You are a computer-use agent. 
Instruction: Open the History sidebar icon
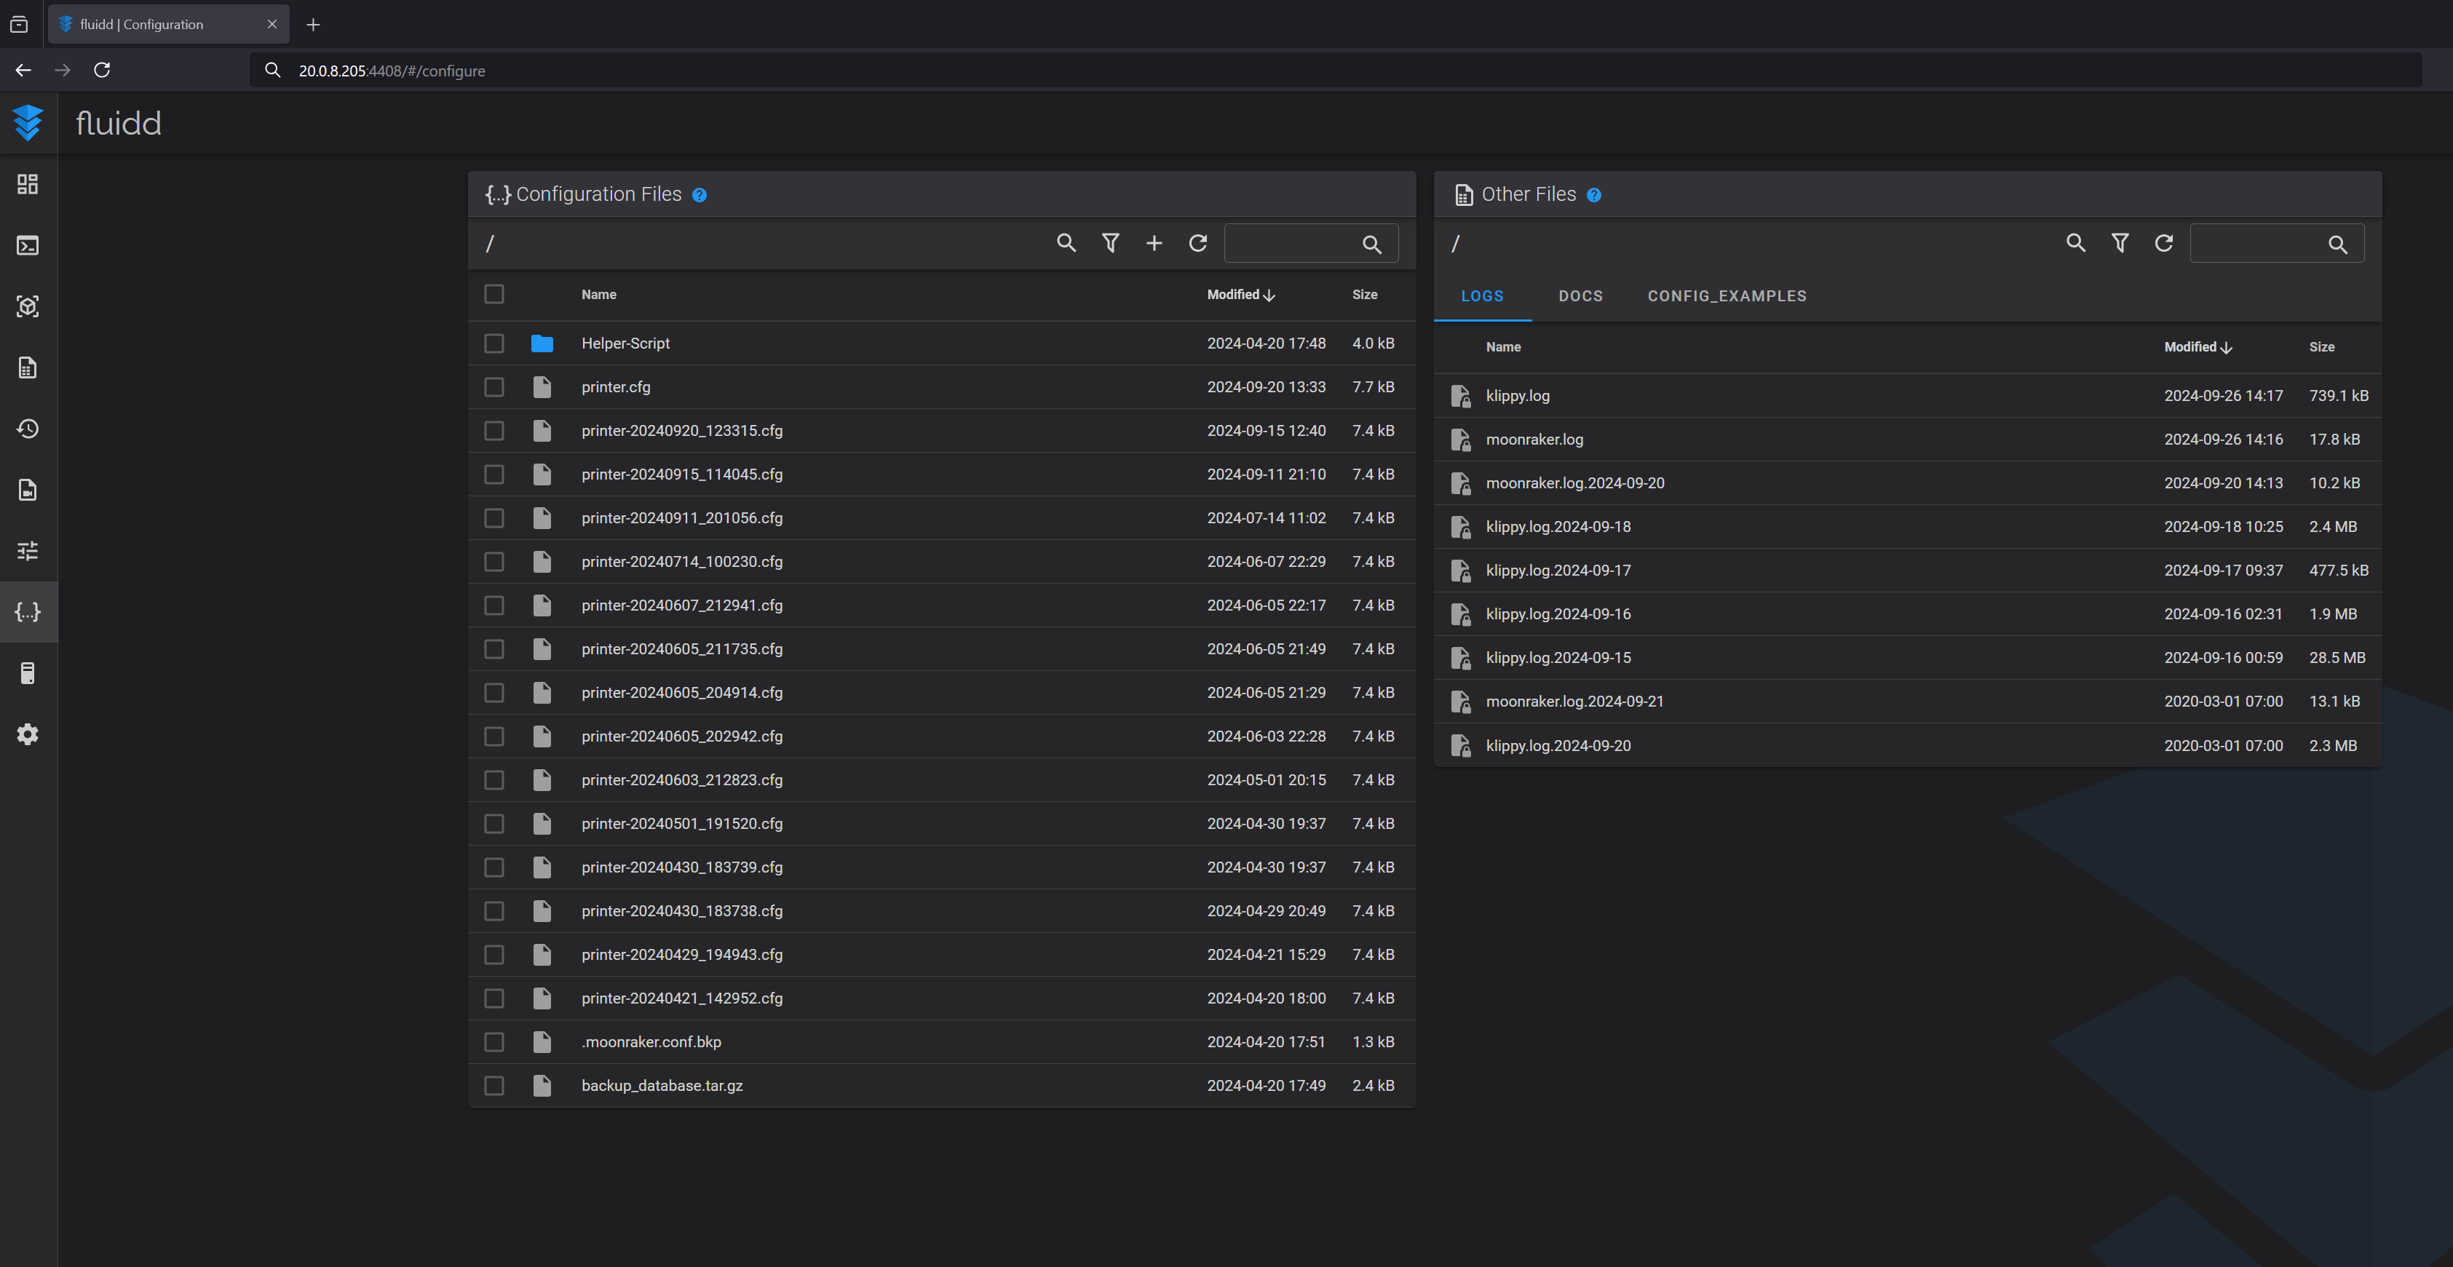[x=28, y=429]
